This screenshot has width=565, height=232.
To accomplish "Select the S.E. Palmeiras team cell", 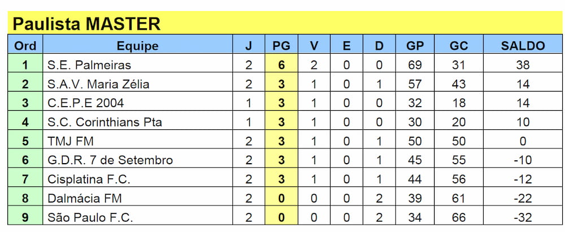I will (90, 65).
